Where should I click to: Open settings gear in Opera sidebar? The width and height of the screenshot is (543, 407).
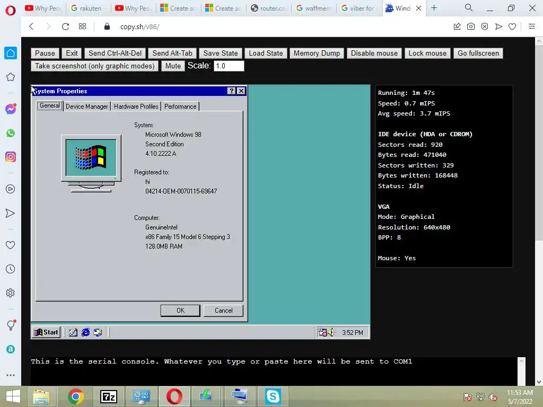(x=11, y=293)
